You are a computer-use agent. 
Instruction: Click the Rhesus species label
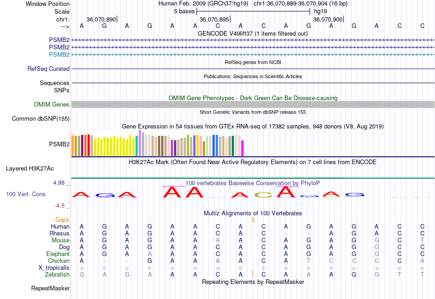[x=60, y=234]
